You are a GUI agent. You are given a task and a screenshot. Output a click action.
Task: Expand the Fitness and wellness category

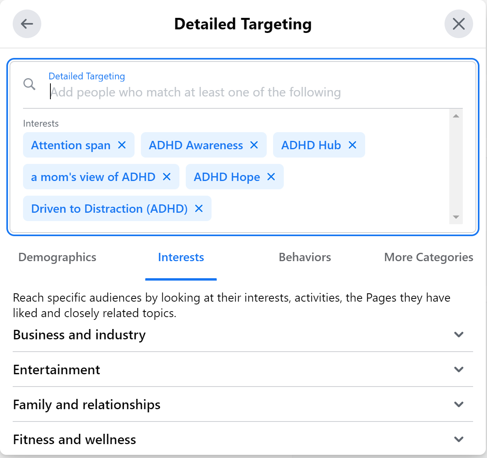tap(459, 439)
